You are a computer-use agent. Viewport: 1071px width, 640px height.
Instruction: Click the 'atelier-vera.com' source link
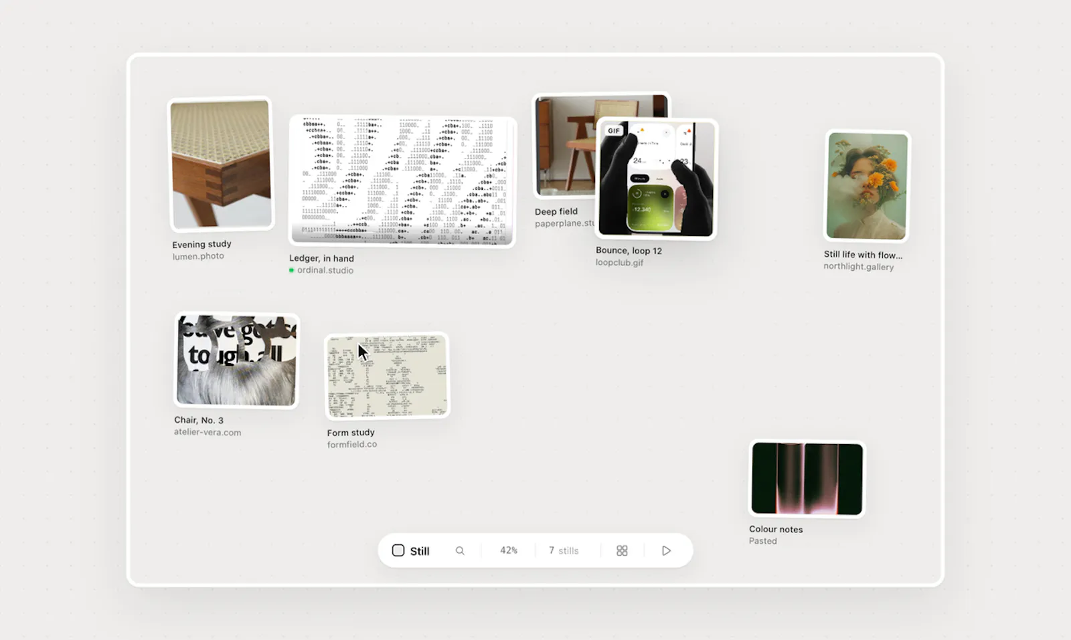coord(208,432)
